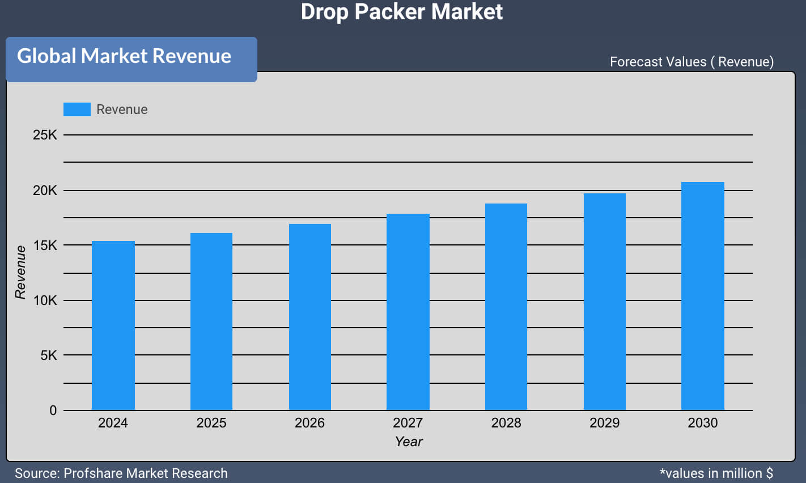This screenshot has width=806, height=483.
Task: Select the 2029 revenue bar
Action: pyautogui.click(x=605, y=302)
